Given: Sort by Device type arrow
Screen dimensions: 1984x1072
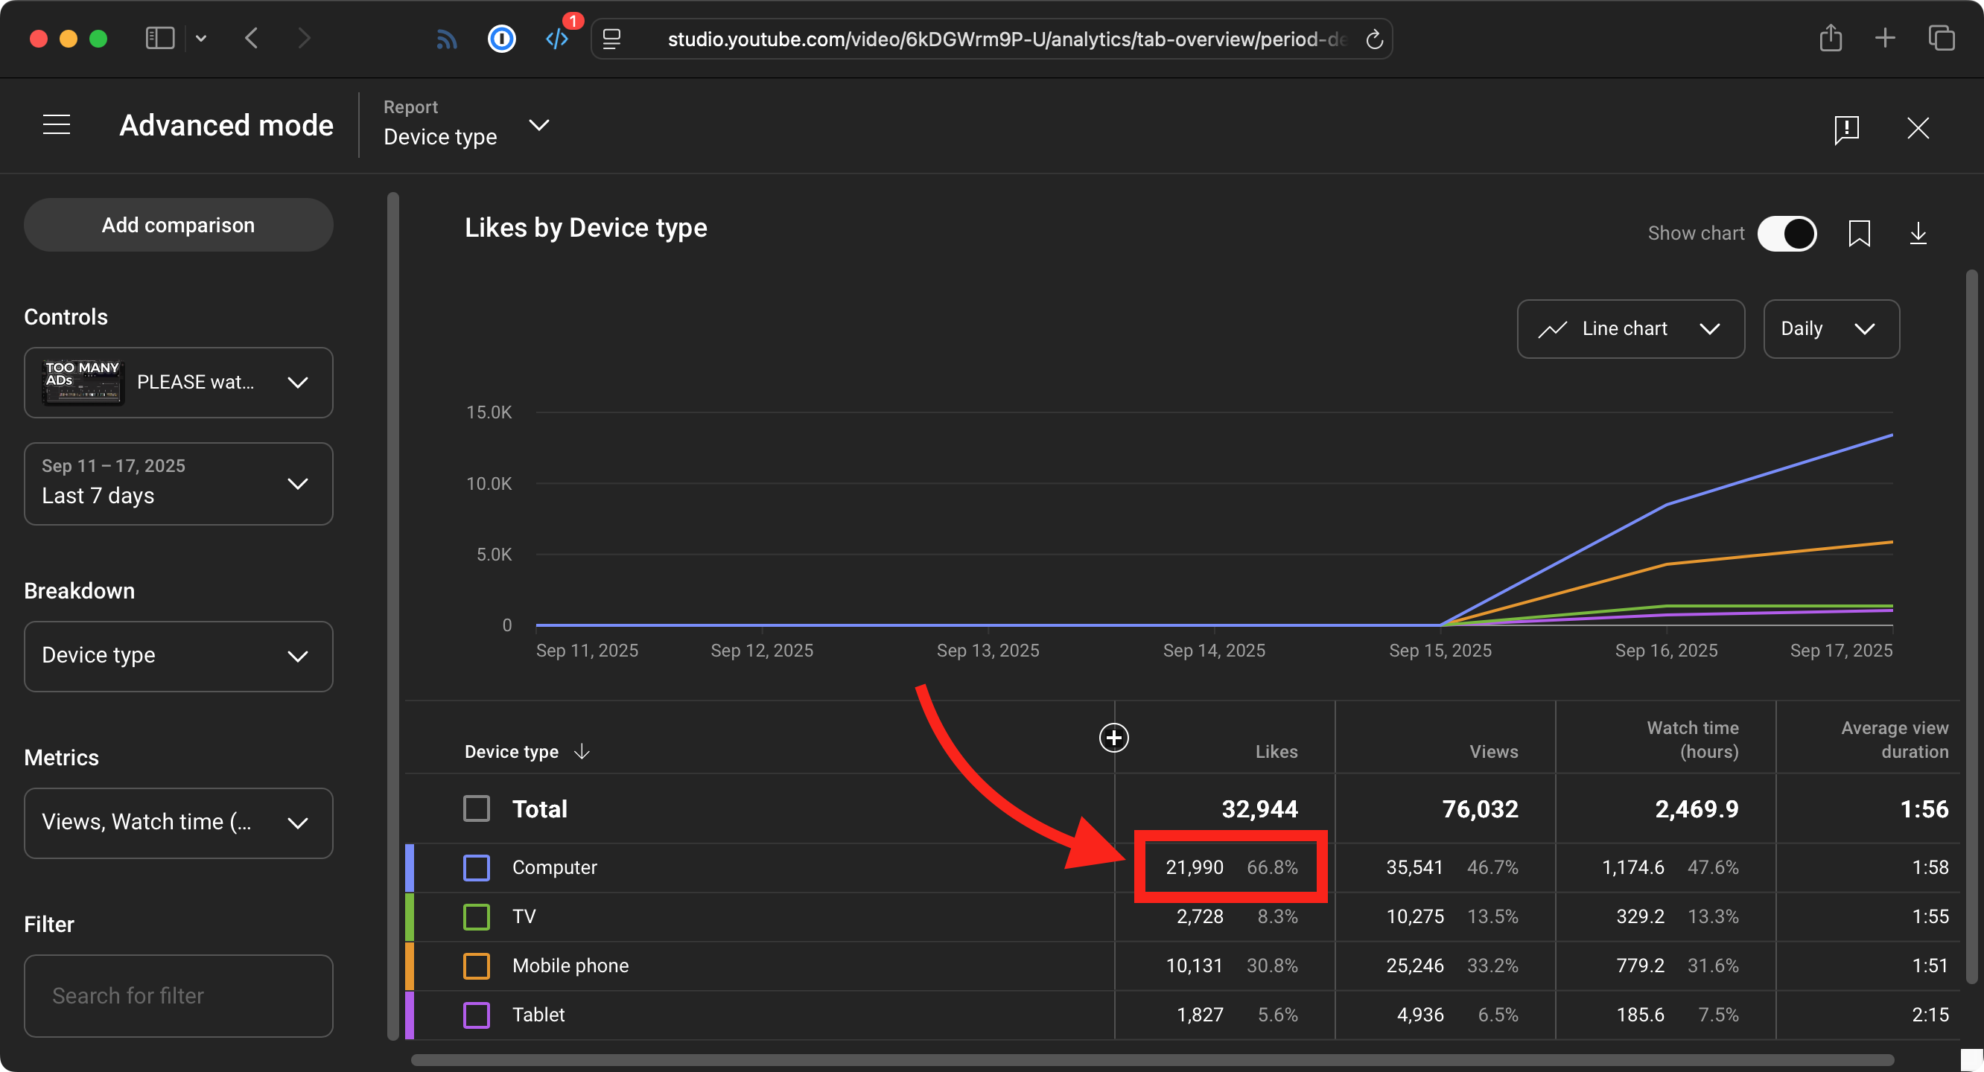Looking at the screenshot, I should point(582,751).
